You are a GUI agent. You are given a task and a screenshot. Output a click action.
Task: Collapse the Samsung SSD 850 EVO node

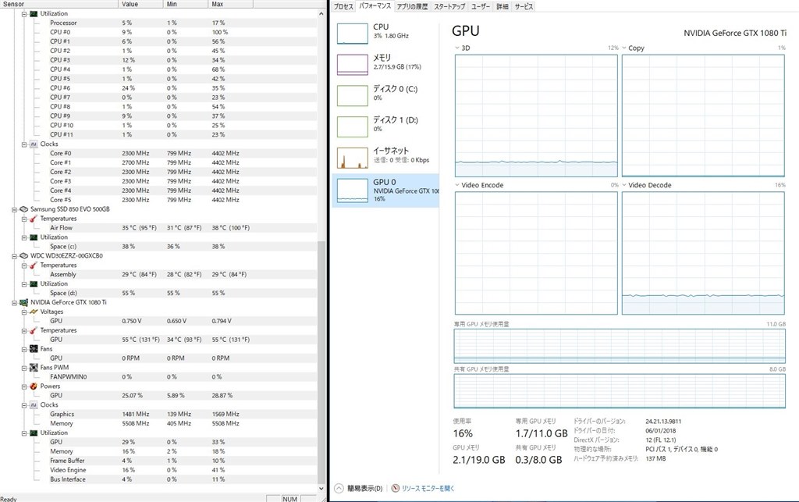coord(14,209)
